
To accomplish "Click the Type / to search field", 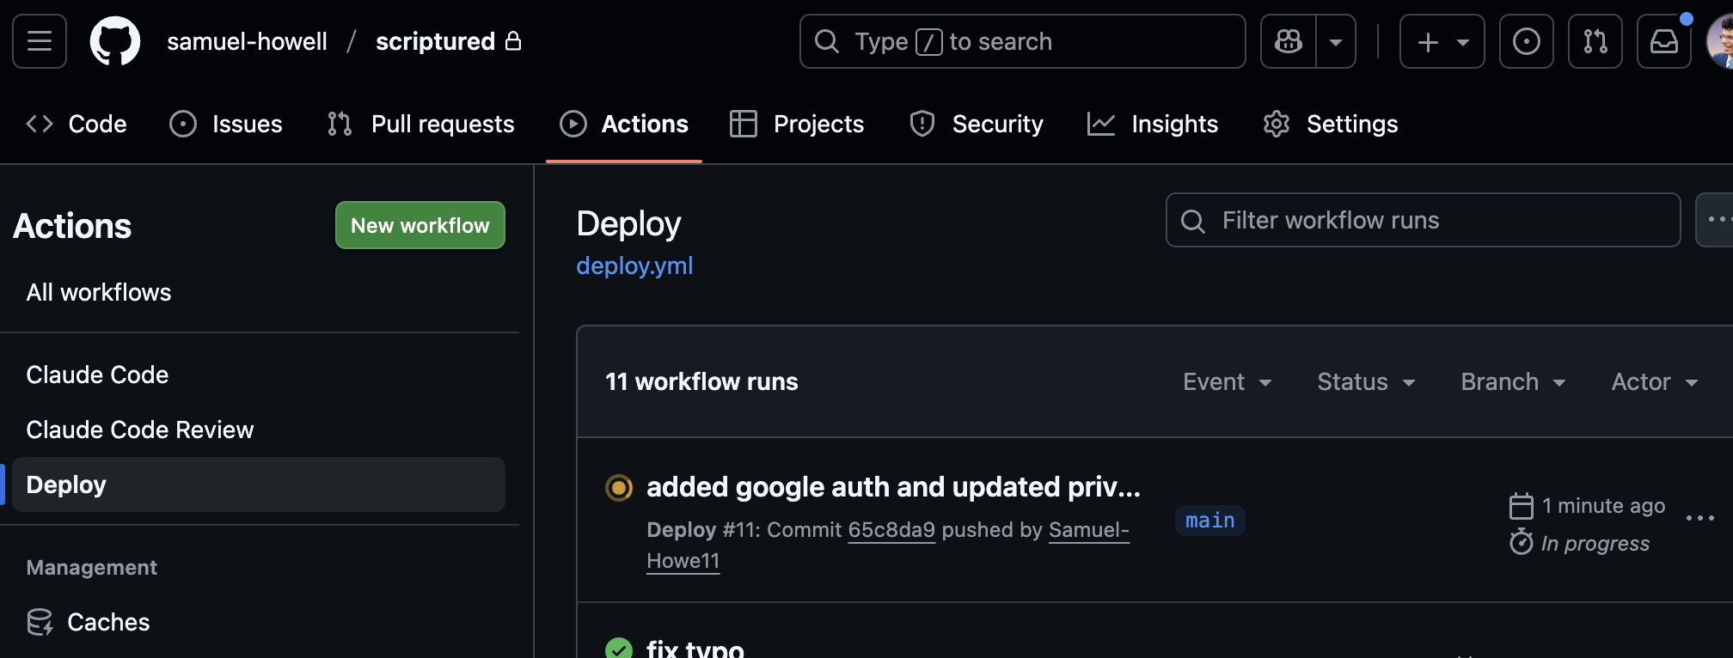I will tap(1023, 41).
